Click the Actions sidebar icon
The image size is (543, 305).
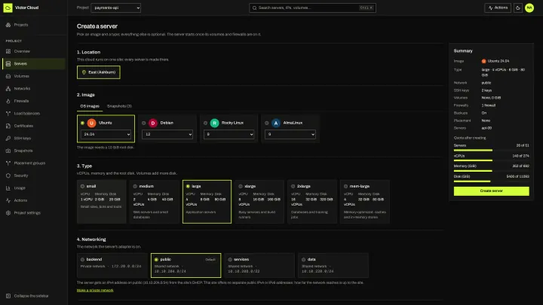click(x=8, y=200)
